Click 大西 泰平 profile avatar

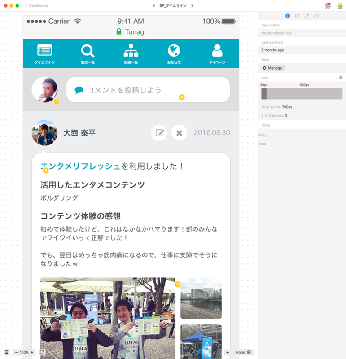click(x=44, y=133)
